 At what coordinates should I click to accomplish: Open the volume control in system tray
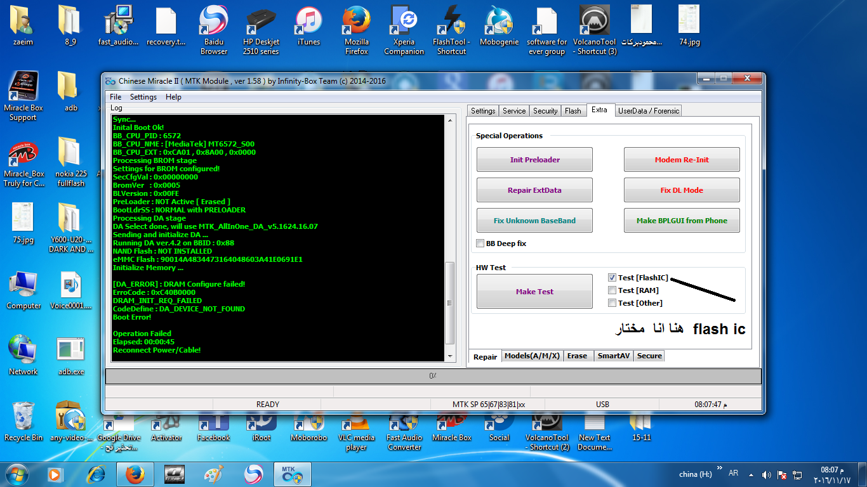[767, 474]
